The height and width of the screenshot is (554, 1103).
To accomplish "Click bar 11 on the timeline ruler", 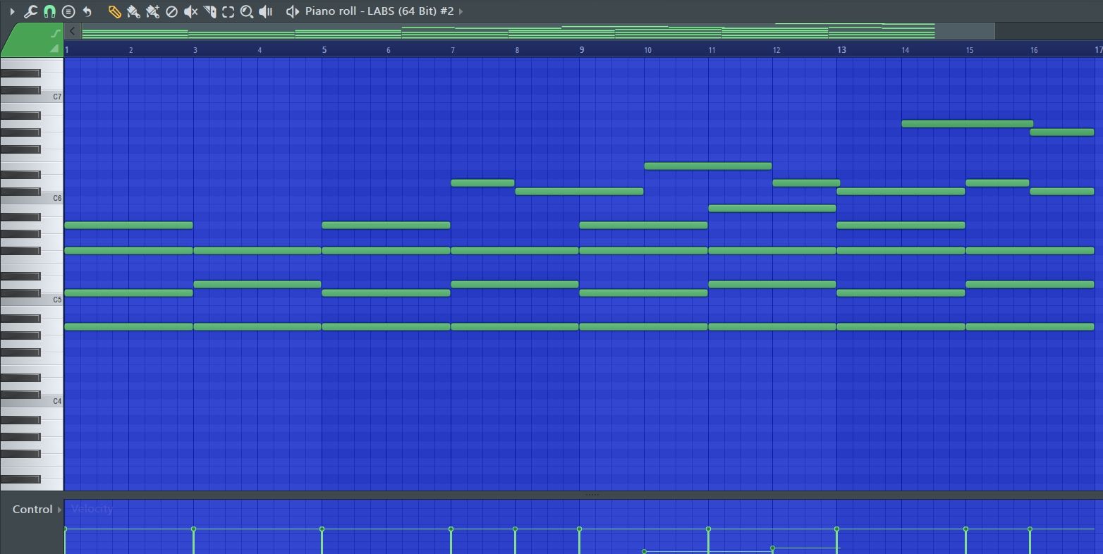I will (712, 49).
